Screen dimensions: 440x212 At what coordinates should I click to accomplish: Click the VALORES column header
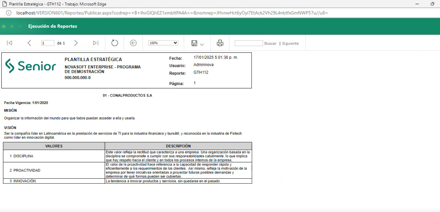click(x=54, y=146)
